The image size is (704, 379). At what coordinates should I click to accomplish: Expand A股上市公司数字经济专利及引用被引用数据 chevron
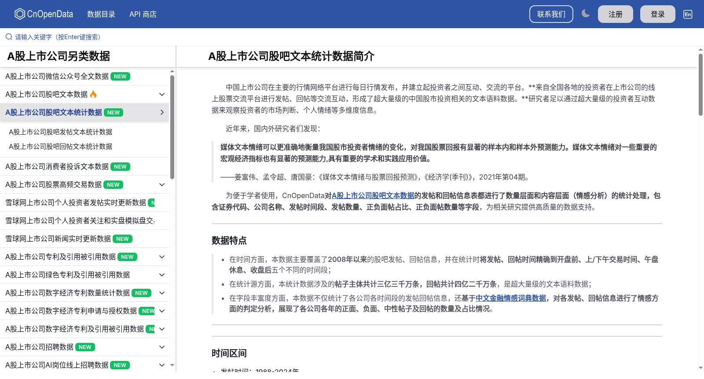tap(162, 329)
